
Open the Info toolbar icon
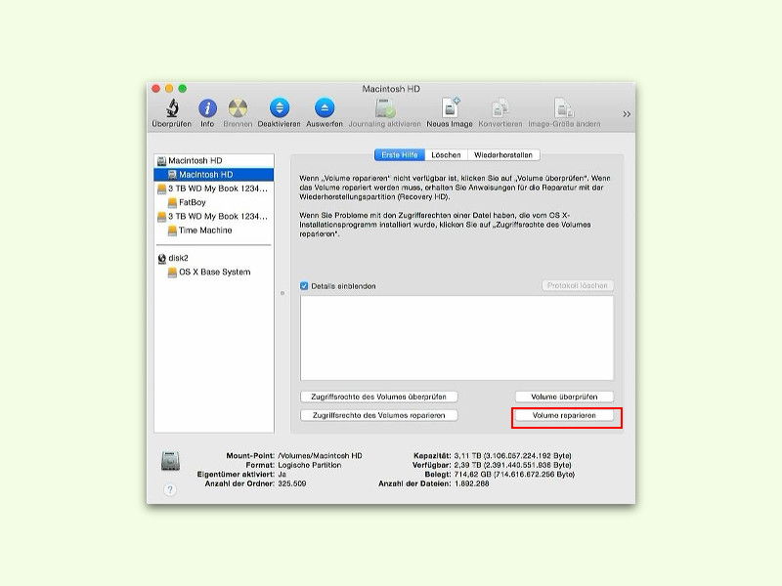coord(207,108)
